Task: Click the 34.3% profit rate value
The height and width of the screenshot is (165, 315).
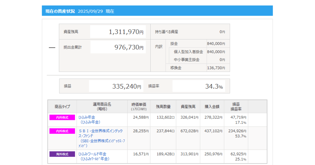Action: [214, 86]
